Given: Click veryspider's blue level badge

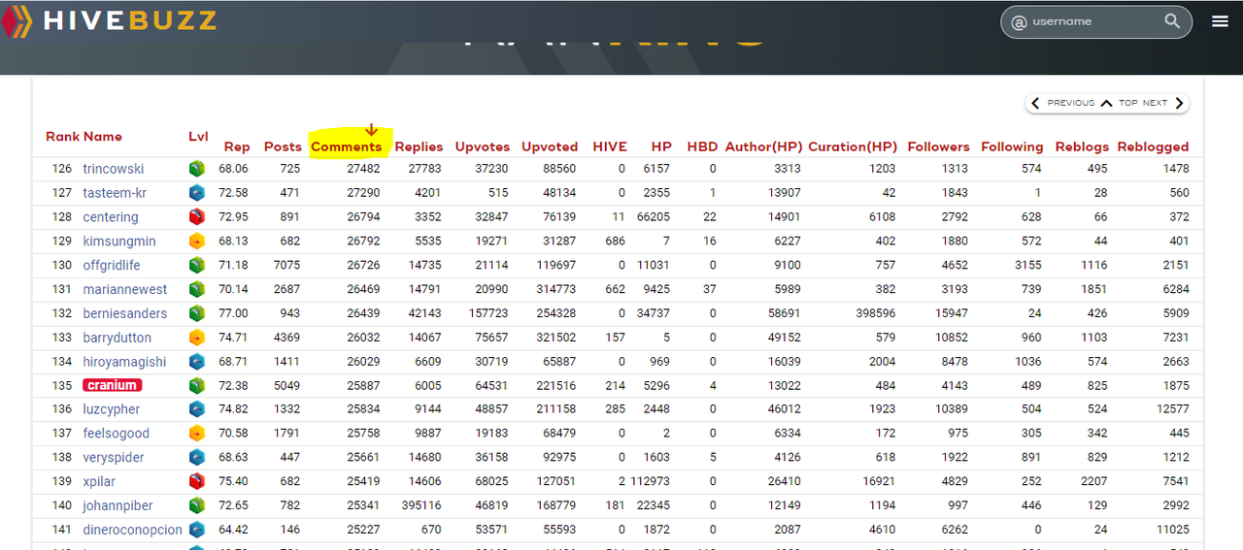Looking at the screenshot, I should (x=197, y=457).
